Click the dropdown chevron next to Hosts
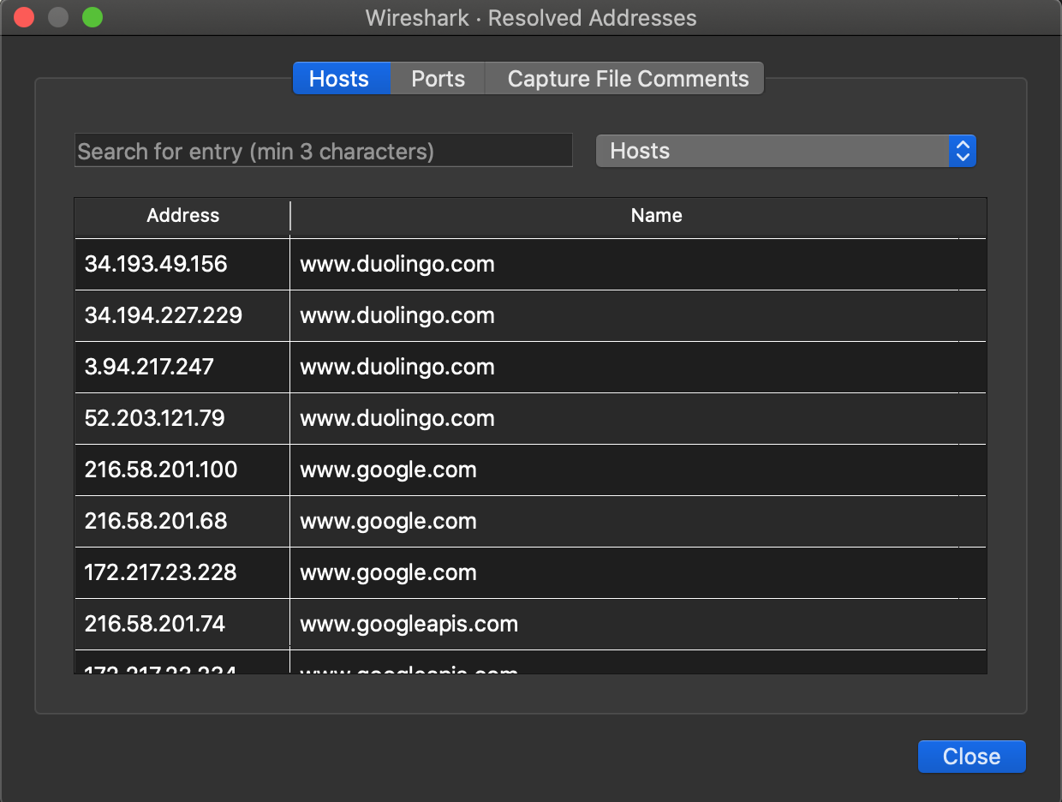The width and height of the screenshot is (1062, 802). (963, 151)
